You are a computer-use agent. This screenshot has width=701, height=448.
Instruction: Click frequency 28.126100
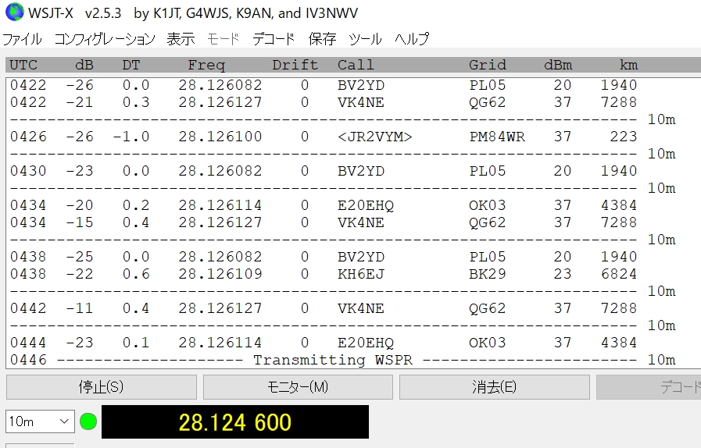pyautogui.click(x=220, y=137)
